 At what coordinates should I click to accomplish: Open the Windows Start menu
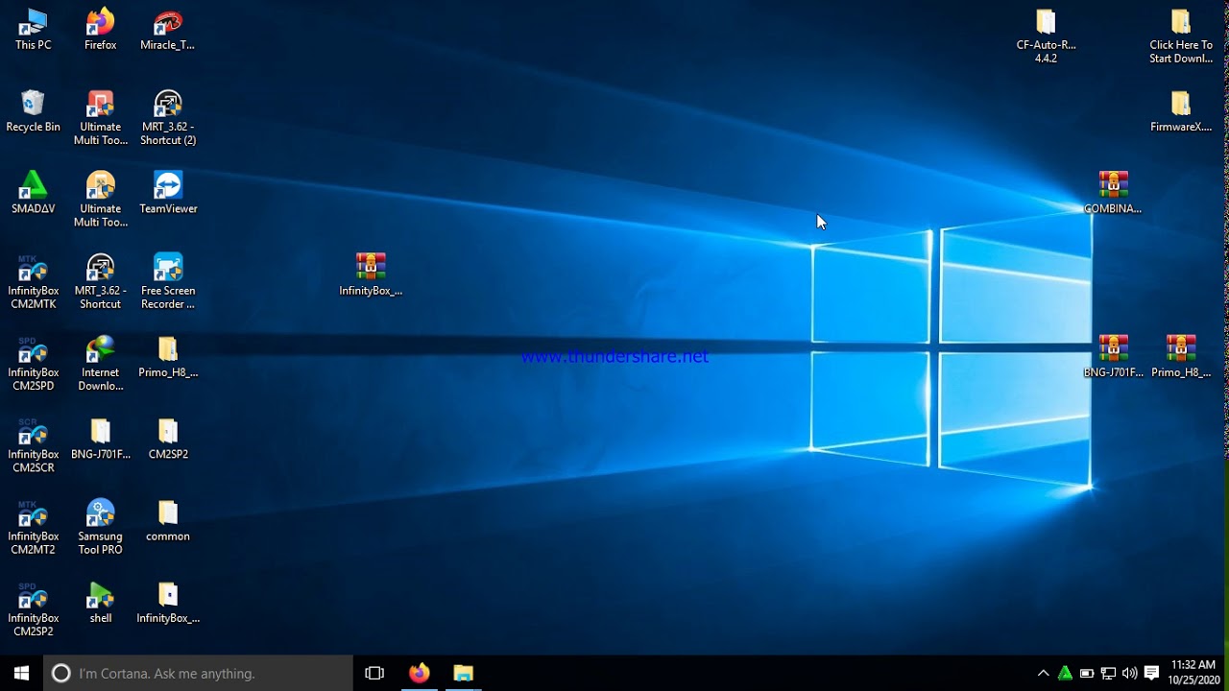tap(21, 673)
